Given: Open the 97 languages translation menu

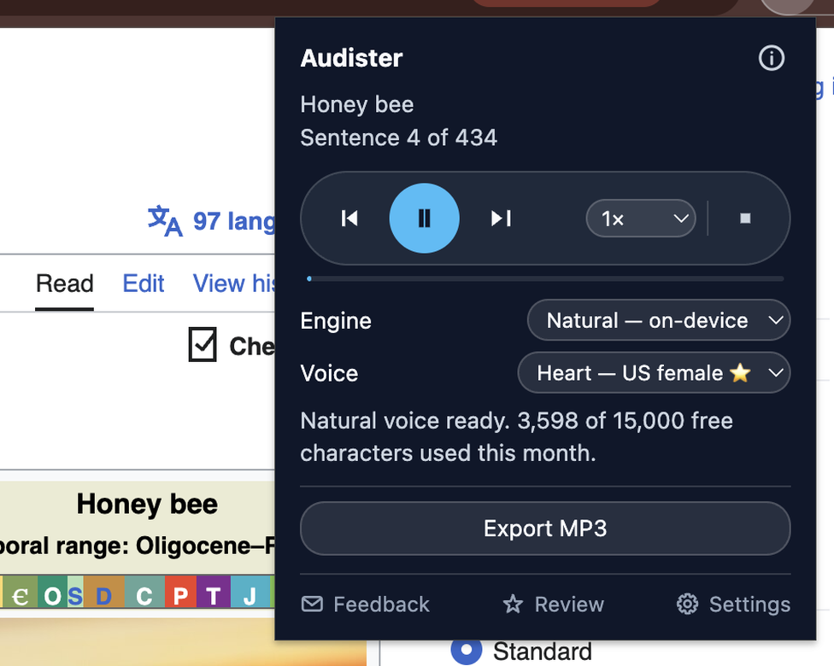Looking at the screenshot, I should 211,220.
